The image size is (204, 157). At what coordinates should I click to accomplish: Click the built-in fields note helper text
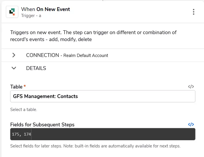click(95, 146)
